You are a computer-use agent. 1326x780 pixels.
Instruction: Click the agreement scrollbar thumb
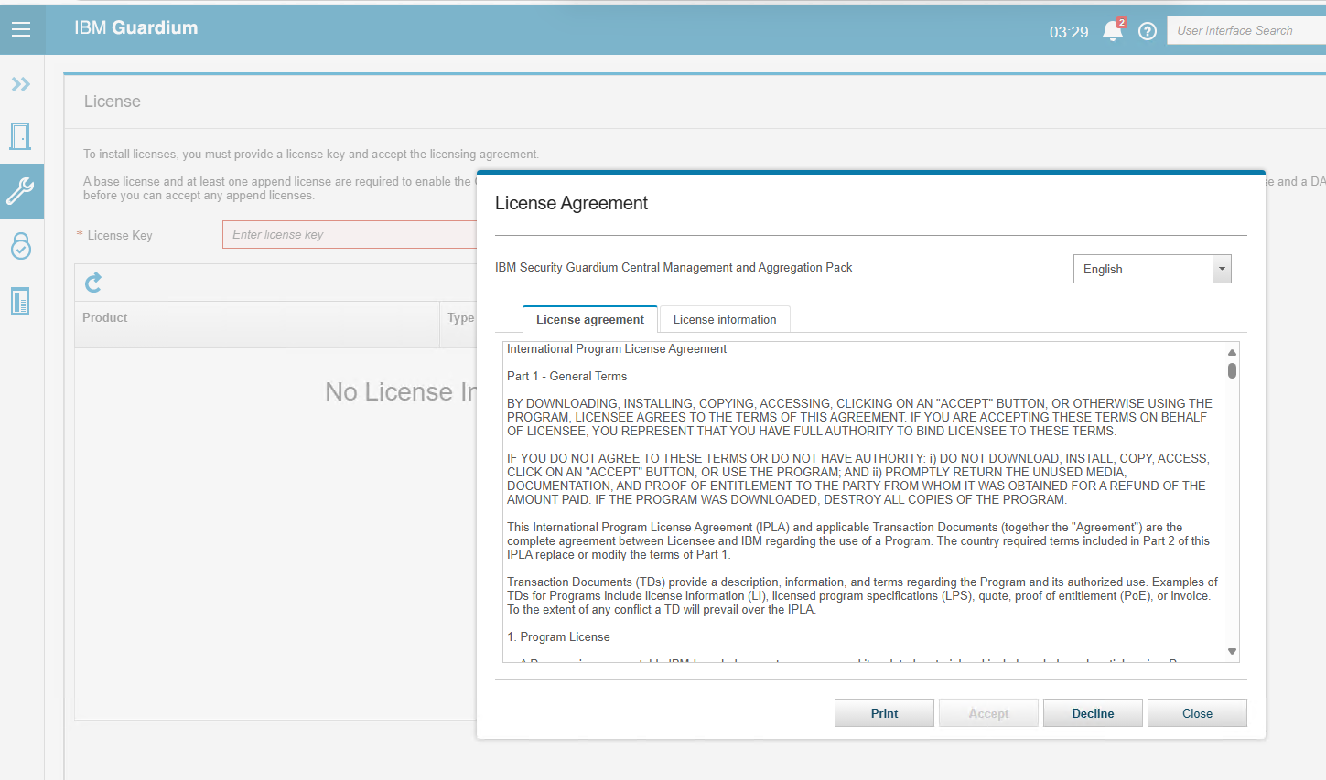coord(1232,370)
